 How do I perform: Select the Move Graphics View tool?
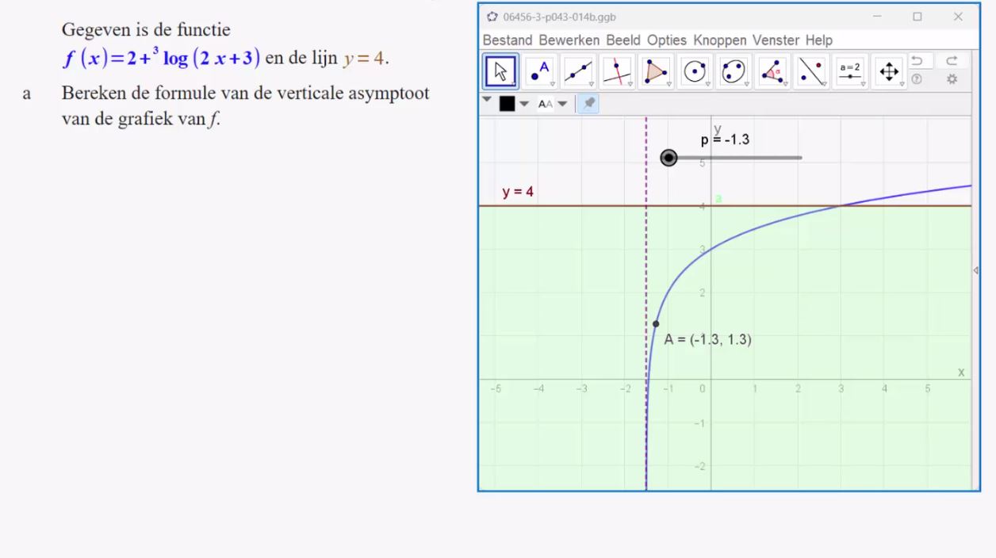[x=890, y=71]
